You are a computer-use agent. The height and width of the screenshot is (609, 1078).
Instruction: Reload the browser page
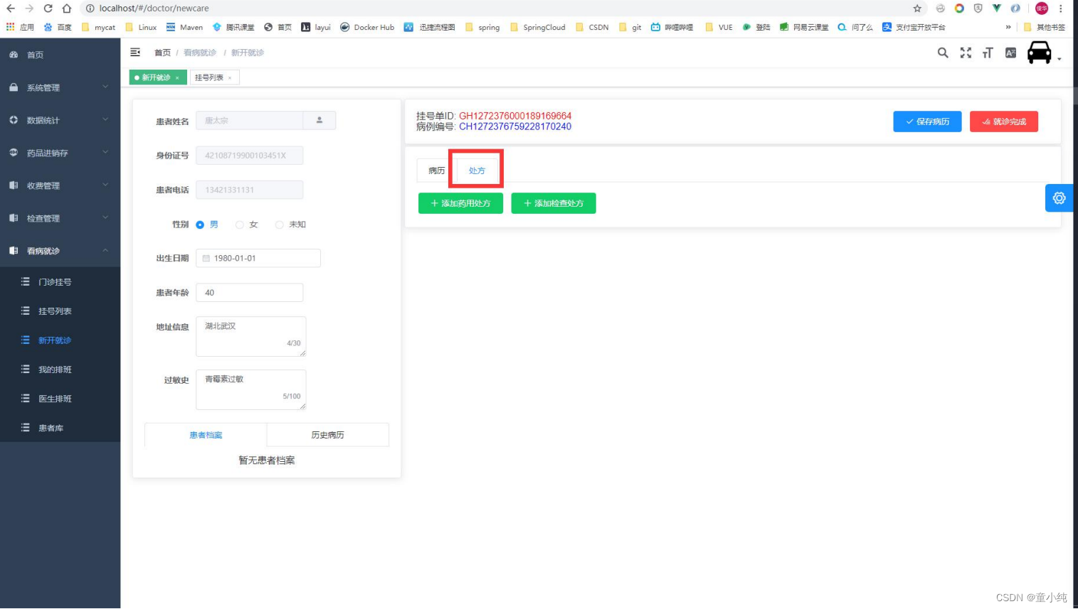[48, 9]
